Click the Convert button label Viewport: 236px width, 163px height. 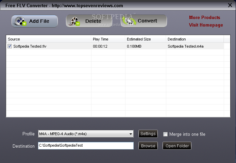coord(147,21)
